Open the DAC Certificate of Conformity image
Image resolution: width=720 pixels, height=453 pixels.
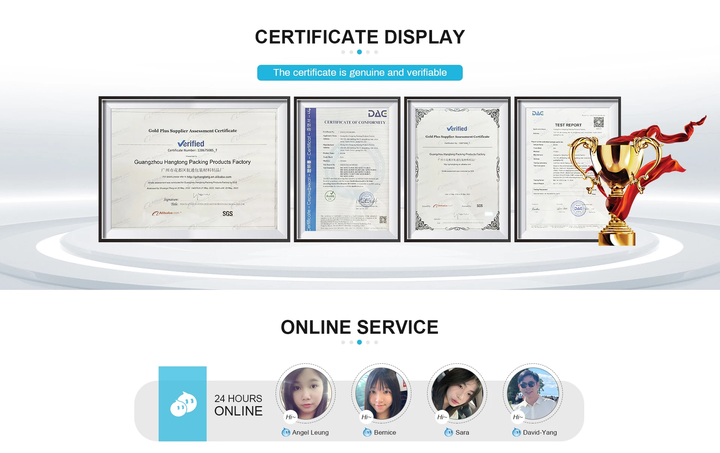click(x=347, y=169)
